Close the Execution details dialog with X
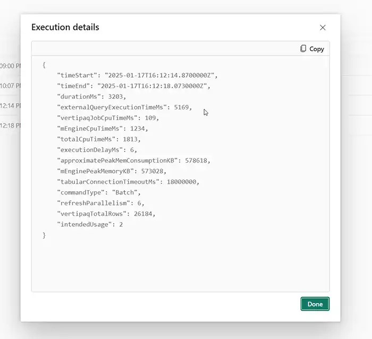Image resolution: width=372 pixels, height=339 pixels. (x=323, y=28)
